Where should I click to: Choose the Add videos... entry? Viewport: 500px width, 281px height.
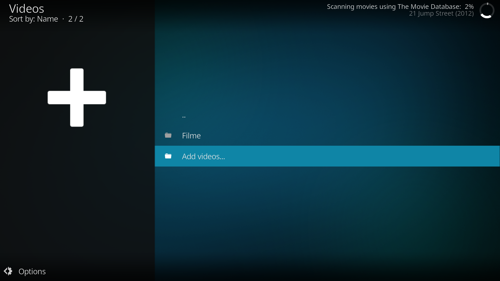pyautogui.click(x=327, y=156)
